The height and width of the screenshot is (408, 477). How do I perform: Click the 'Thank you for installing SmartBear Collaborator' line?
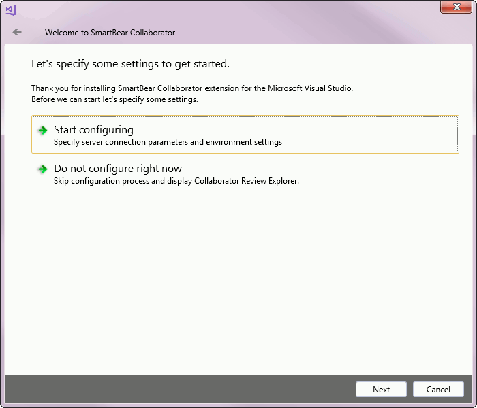pos(192,88)
